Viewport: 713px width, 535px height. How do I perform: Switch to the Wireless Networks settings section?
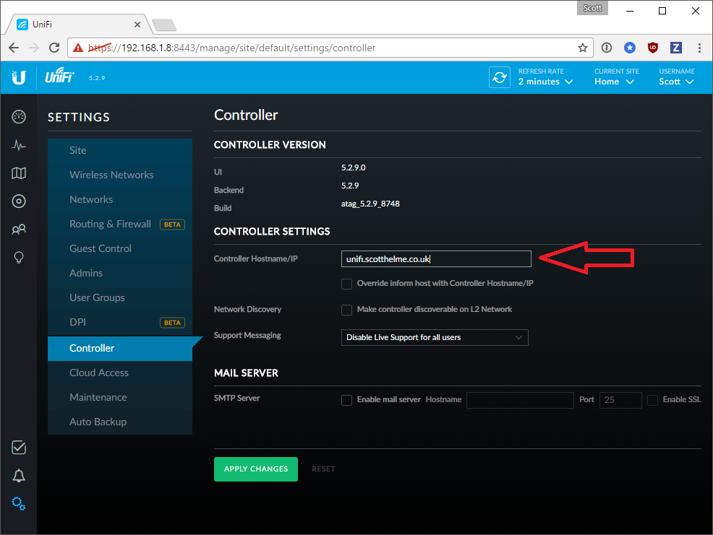(x=111, y=175)
